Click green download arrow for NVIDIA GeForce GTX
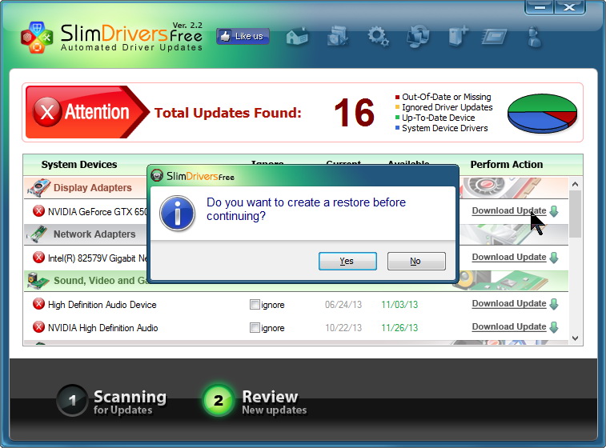Screen dimensions: 606x448 (554, 211)
